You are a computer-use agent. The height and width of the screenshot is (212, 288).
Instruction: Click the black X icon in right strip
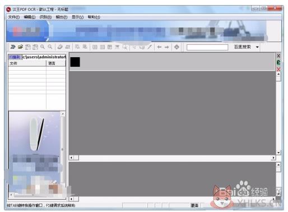click(278, 56)
